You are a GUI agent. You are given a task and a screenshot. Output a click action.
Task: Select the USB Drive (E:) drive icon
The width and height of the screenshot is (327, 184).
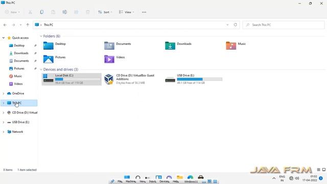point(170,79)
